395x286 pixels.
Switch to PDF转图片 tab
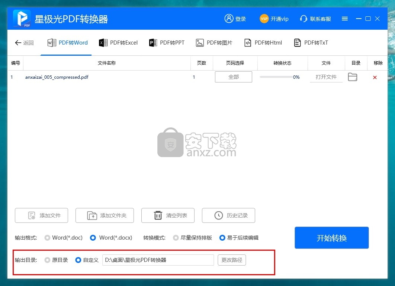pos(214,43)
